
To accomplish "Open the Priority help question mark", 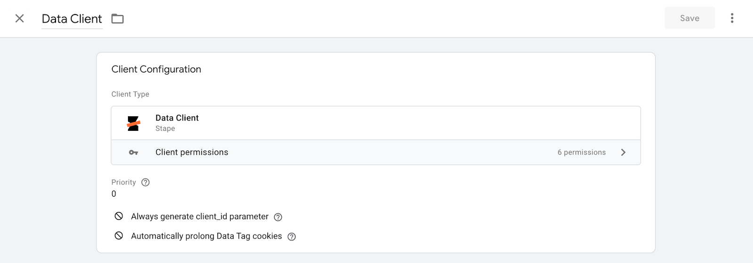I will point(145,183).
